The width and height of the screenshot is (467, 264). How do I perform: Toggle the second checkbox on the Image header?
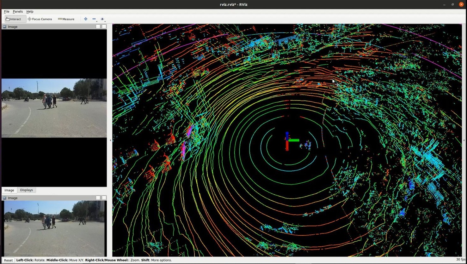(x=104, y=26)
